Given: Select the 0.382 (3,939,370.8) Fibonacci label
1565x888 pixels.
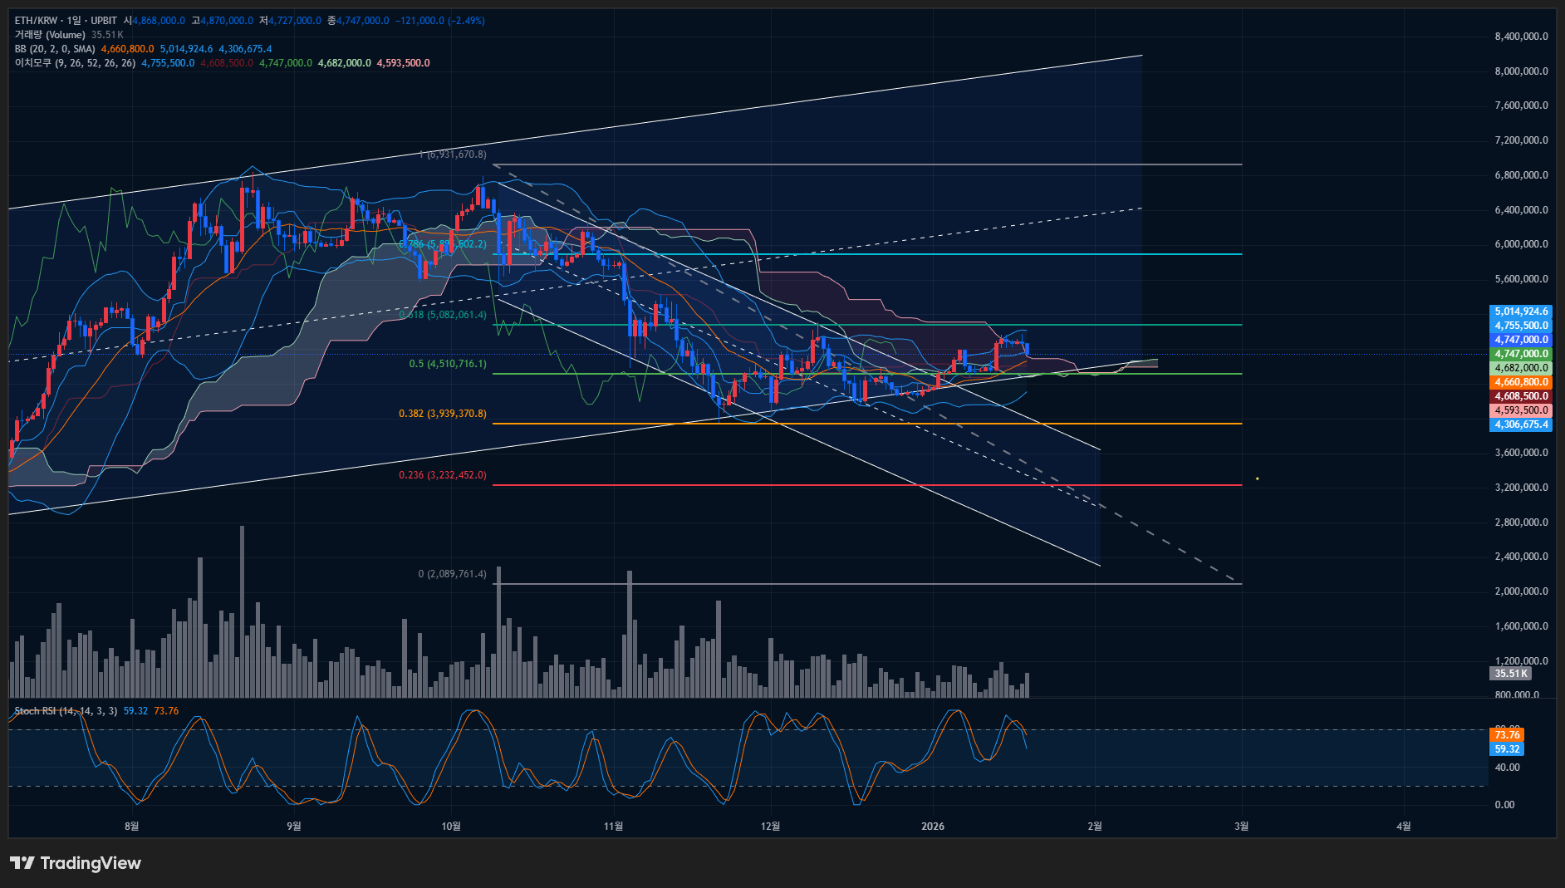Looking at the screenshot, I should pos(443,414).
